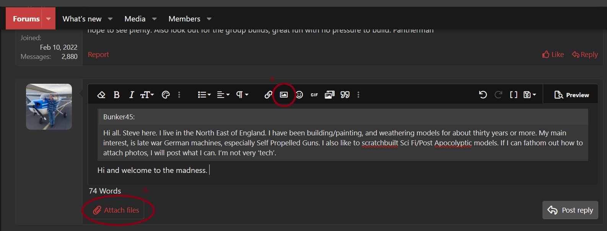This screenshot has width=607, height=231.
Task: Reply to the post above
Action: coord(585,55)
